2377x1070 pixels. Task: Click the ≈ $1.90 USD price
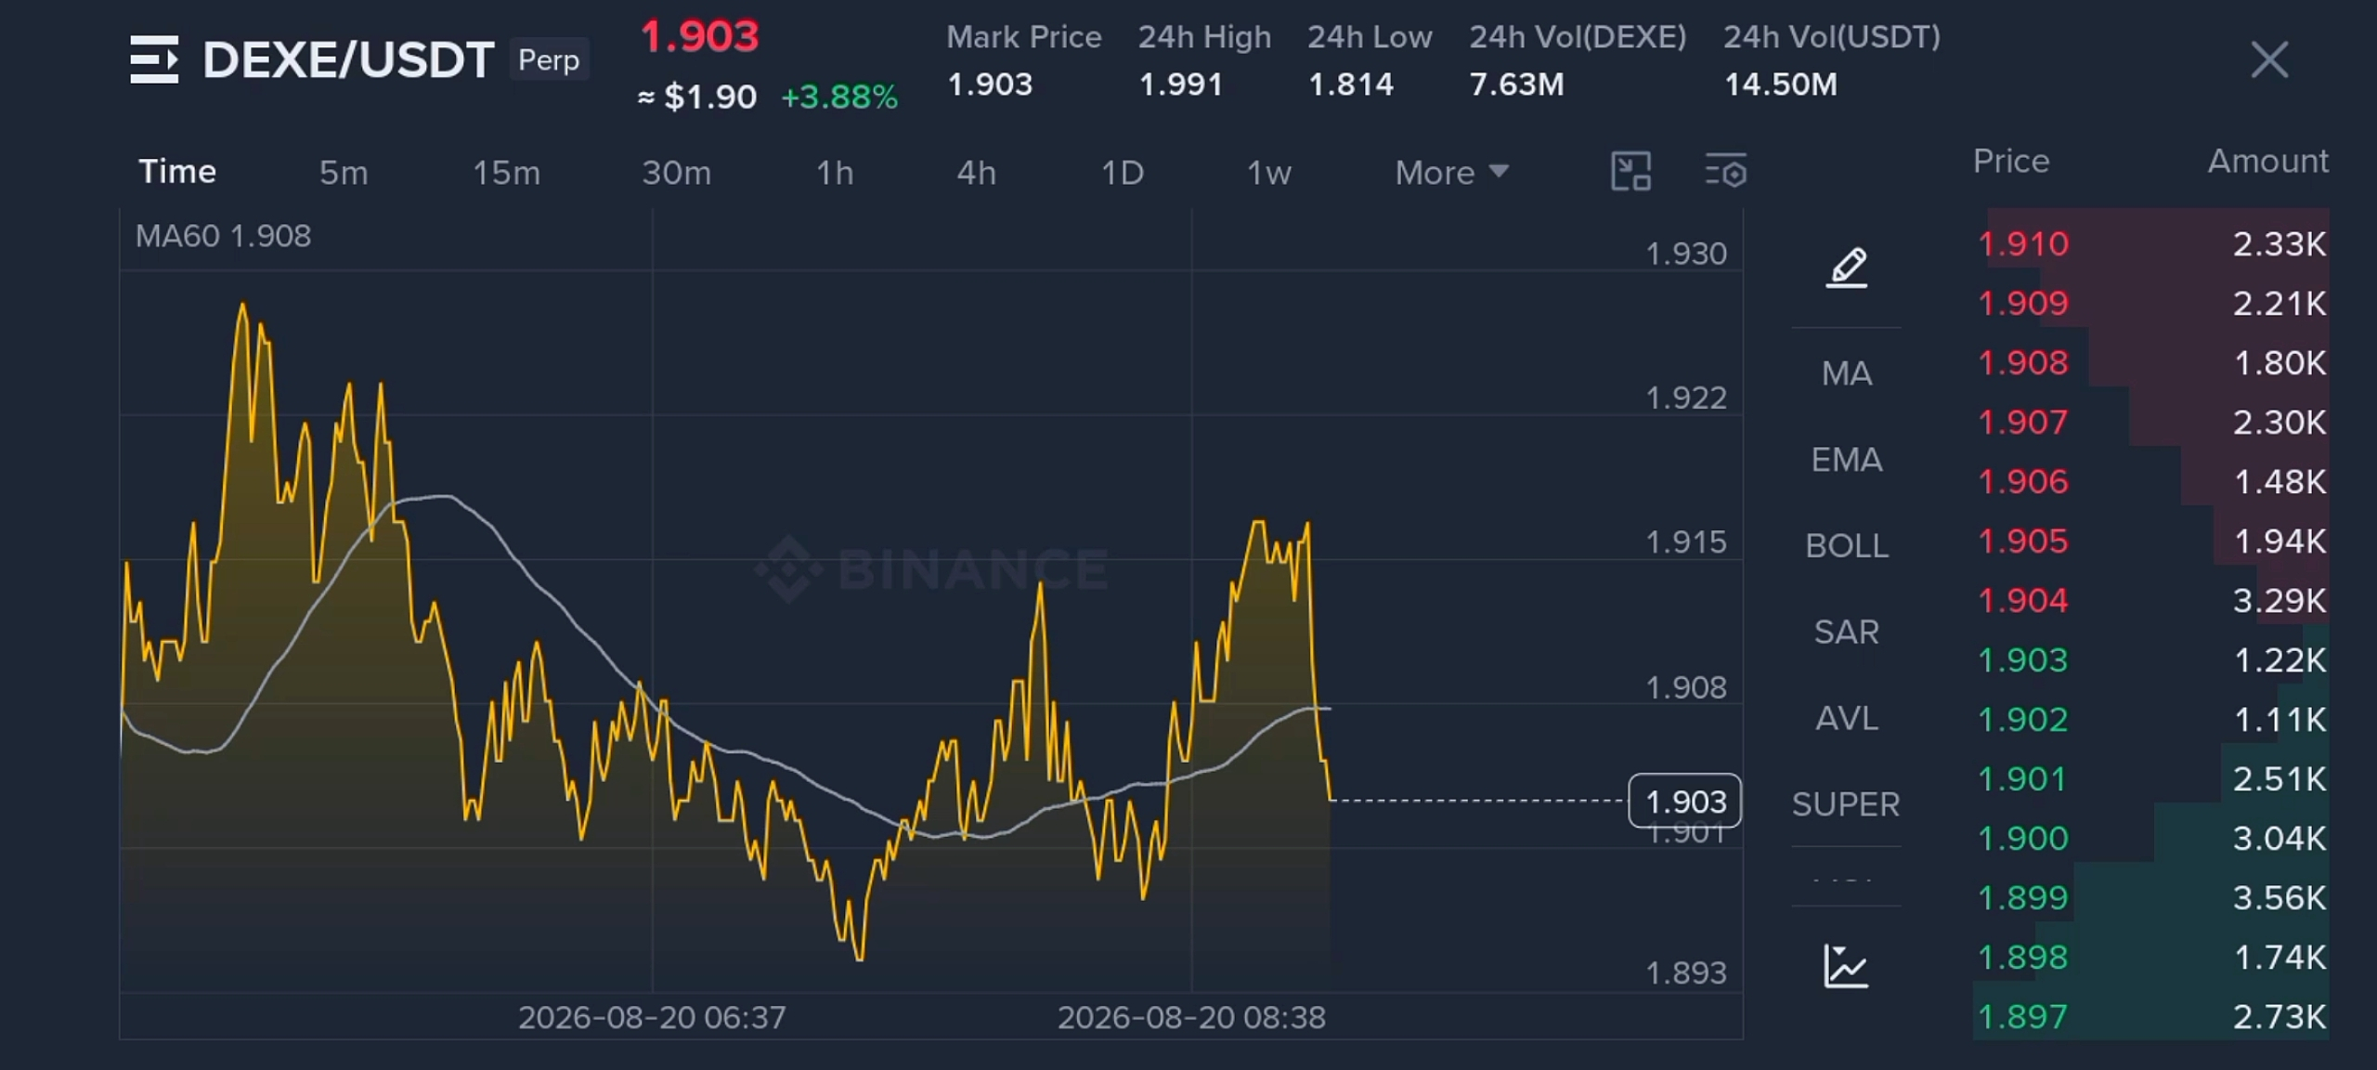pos(697,97)
